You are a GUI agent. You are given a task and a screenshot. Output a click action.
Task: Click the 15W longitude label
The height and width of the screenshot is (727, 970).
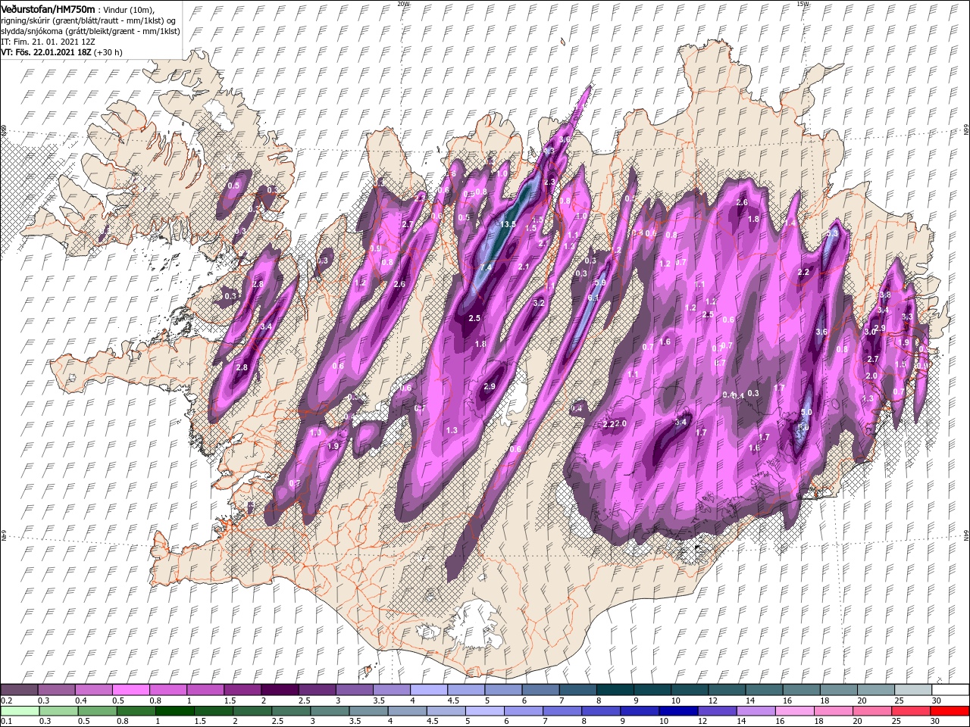(x=803, y=3)
